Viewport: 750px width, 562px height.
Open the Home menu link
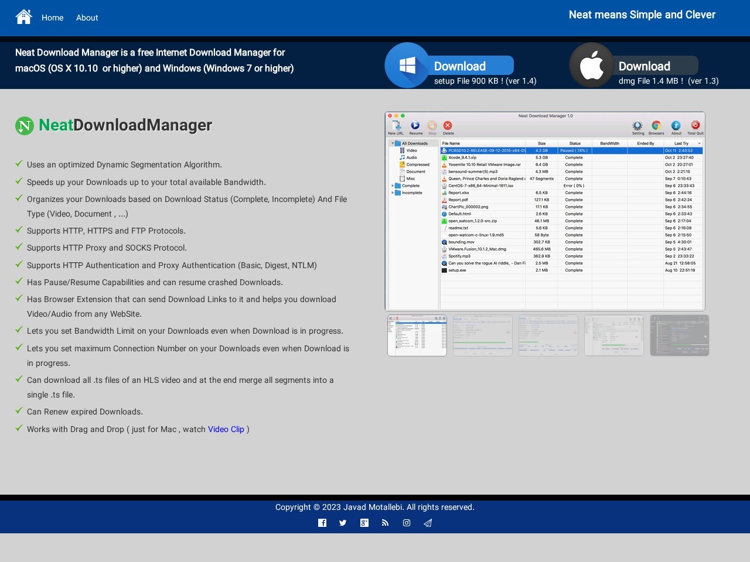(x=52, y=18)
